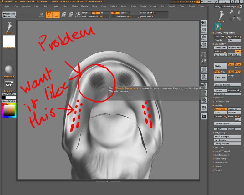Collapse the Geometry section
The image size is (244, 195).
220,44
